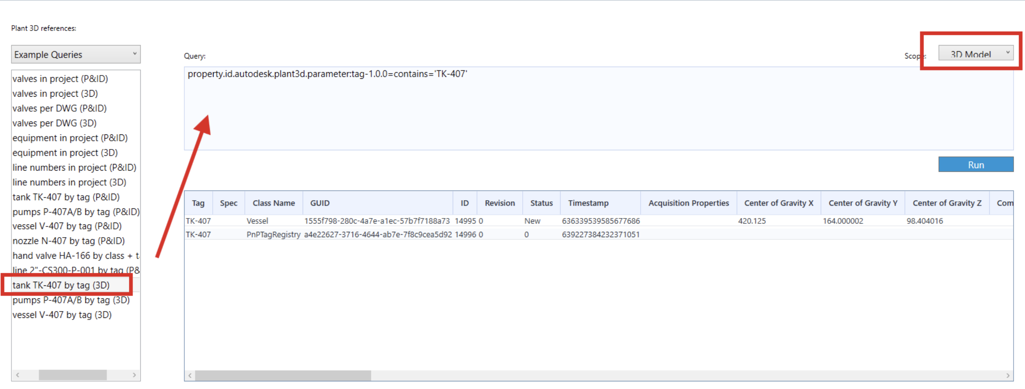This screenshot has width=1025, height=389.
Task: Open the Example Queries dropdown
Action: click(x=76, y=54)
